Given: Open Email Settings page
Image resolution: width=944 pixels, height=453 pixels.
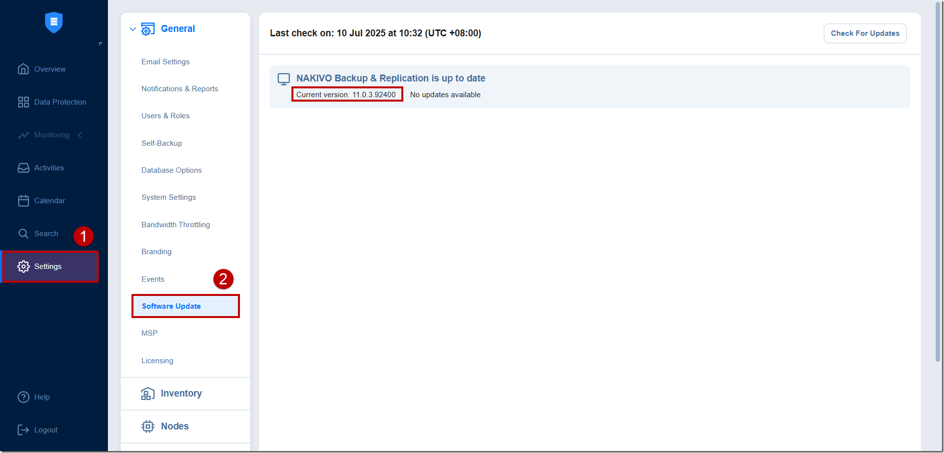Looking at the screenshot, I should click(165, 62).
